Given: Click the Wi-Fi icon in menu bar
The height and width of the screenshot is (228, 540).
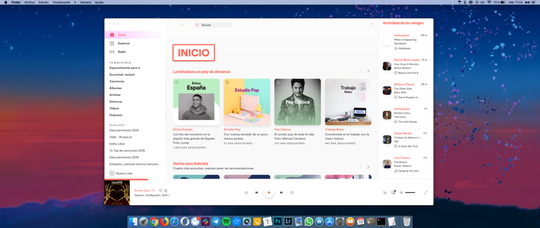Looking at the screenshot, I should 489,2.
